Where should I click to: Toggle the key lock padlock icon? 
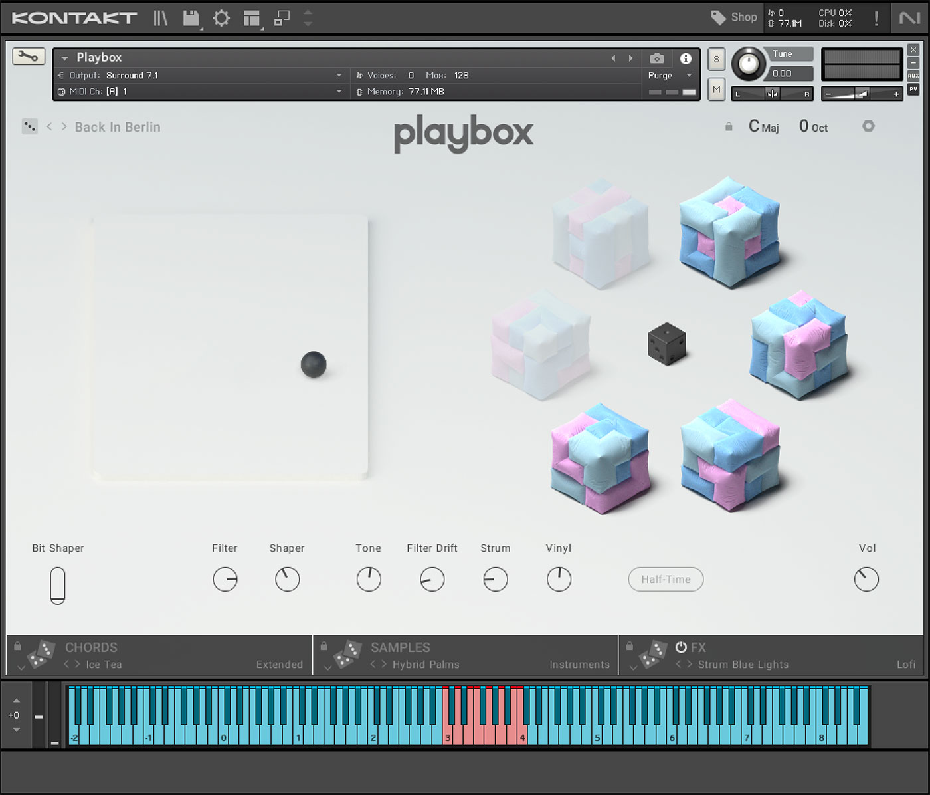[x=729, y=126]
